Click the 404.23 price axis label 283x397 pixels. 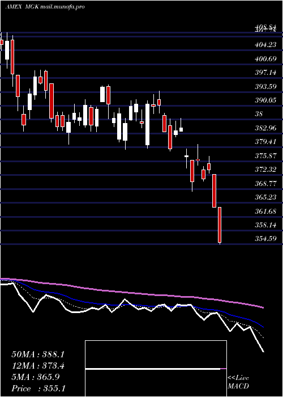(265, 45)
